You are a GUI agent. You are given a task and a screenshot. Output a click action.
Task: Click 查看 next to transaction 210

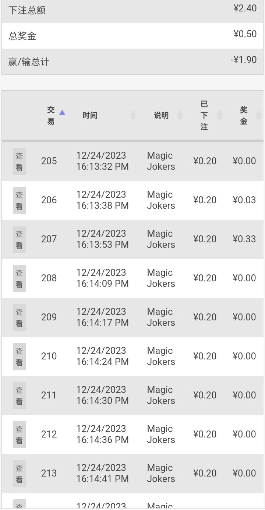(20, 356)
